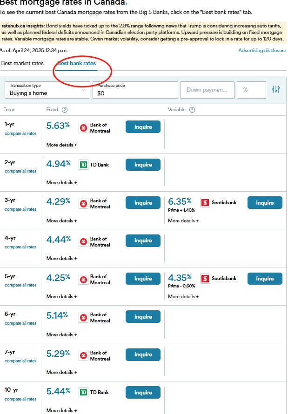Click TD Bank logo in 10-yr row
Image resolution: width=288 pixels, height=414 pixels.
click(83, 392)
